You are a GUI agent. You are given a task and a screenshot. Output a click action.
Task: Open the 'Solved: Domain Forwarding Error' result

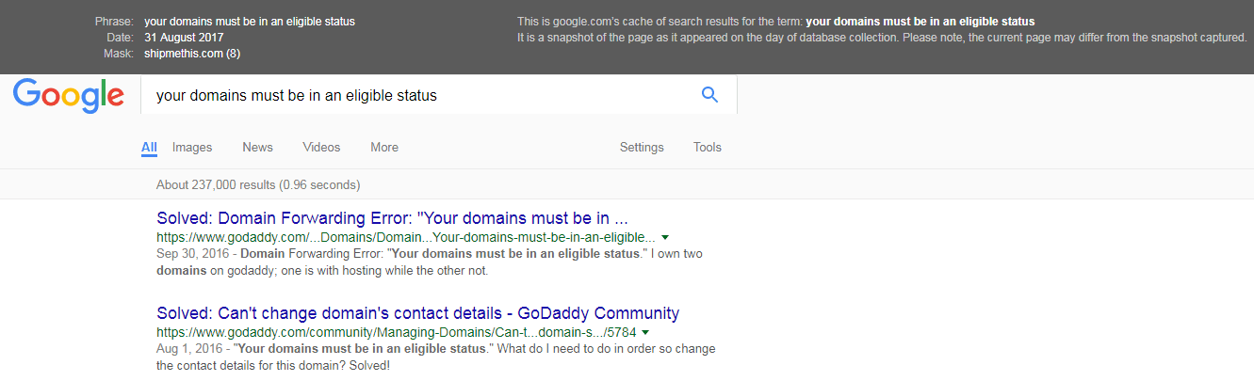(x=393, y=217)
